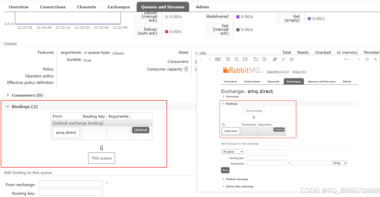380x197 pixels.
Task: Open the edit image tool
Action: [x=264, y=59]
